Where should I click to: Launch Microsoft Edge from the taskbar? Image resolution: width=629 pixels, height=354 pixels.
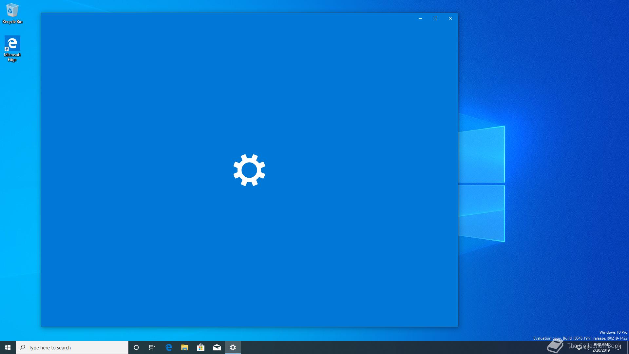(x=169, y=347)
